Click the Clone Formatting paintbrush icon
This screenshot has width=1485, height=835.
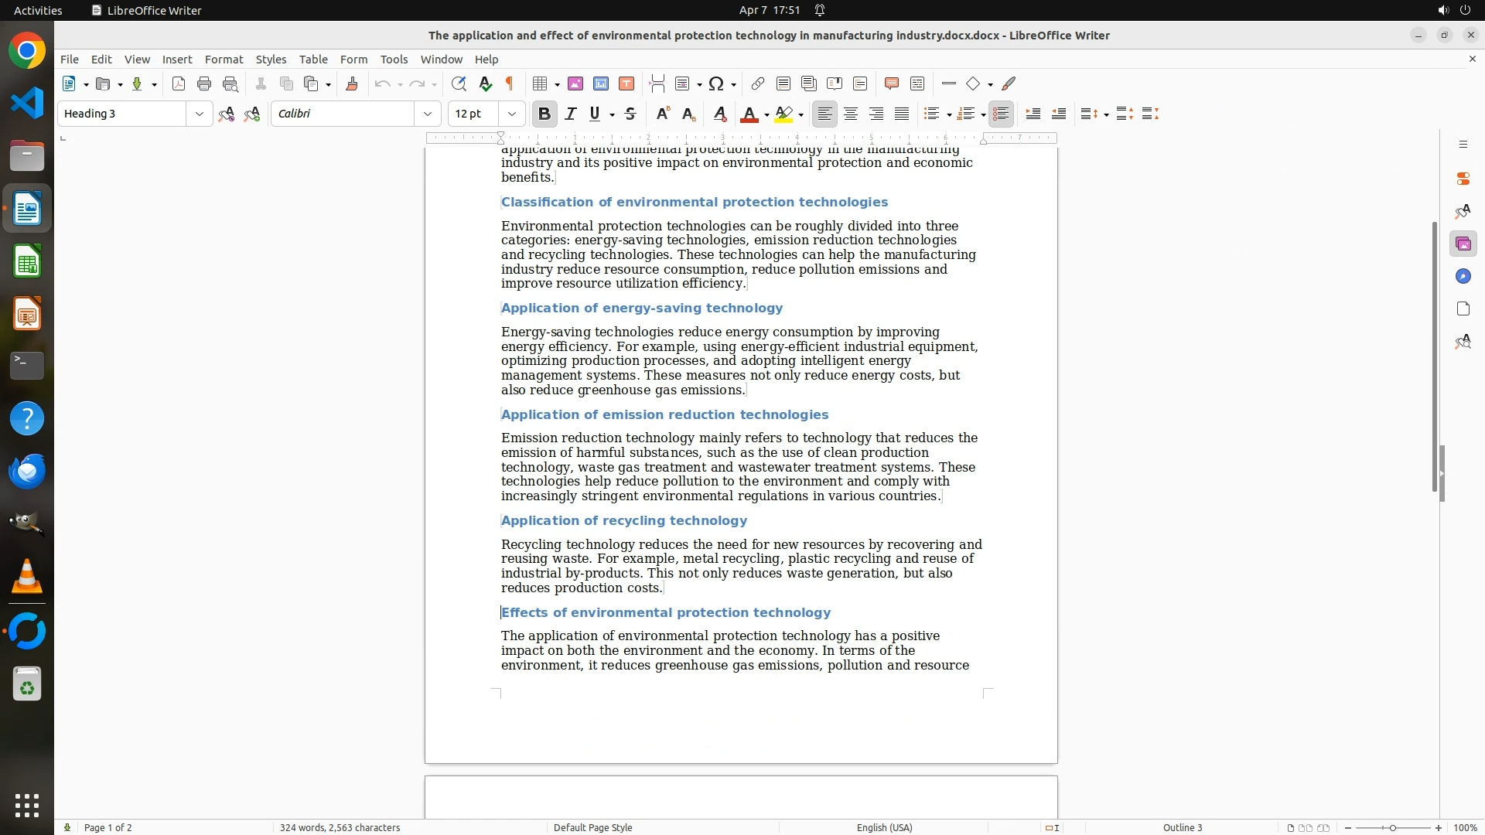point(352,84)
